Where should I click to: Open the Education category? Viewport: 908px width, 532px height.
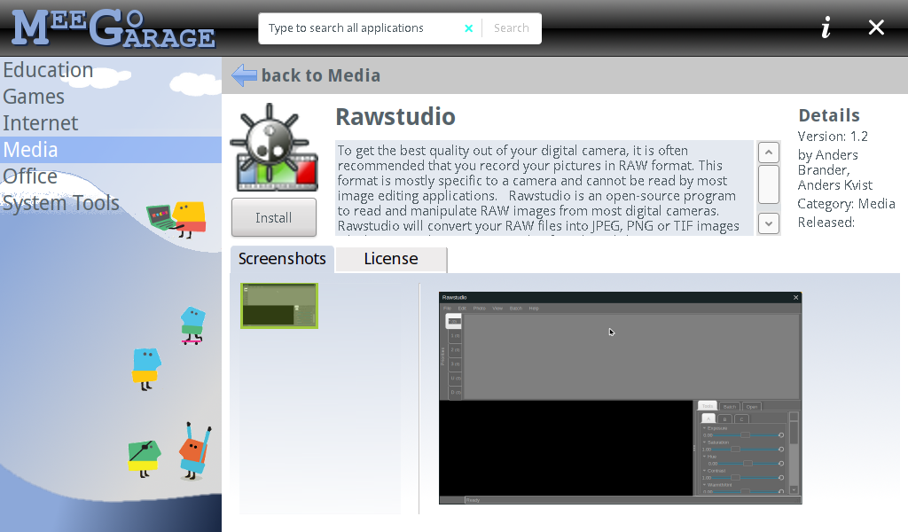pos(48,70)
